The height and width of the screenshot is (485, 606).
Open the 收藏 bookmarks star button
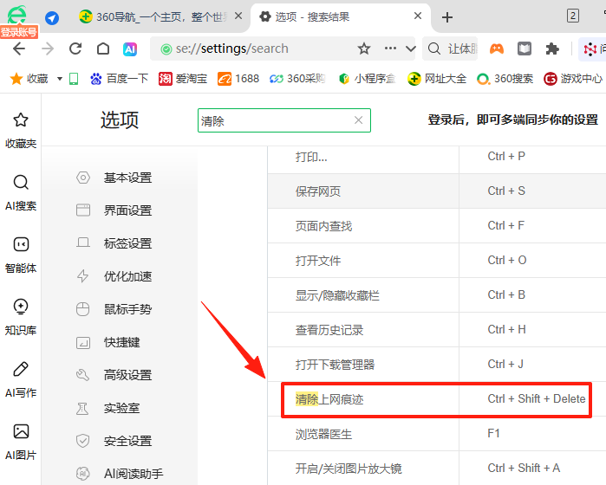pos(29,79)
